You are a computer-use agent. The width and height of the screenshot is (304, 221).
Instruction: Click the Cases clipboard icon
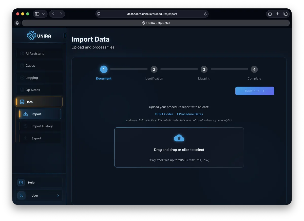[x=22, y=66]
